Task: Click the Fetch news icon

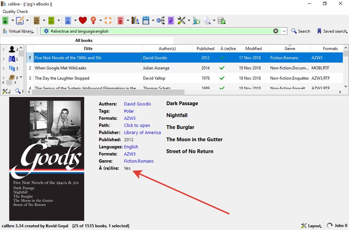Action: click(93, 21)
